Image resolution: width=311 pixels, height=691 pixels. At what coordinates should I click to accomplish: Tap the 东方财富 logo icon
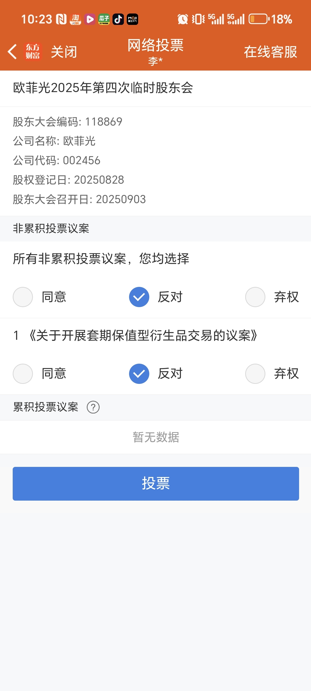[x=33, y=52]
